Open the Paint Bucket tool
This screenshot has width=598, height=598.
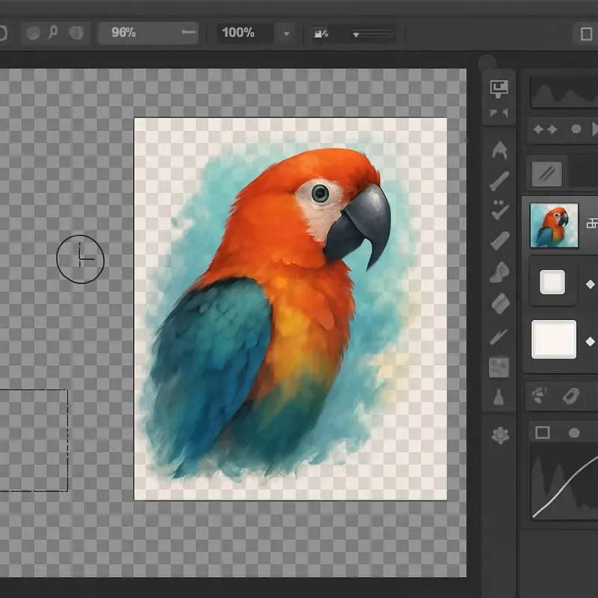[x=499, y=396]
